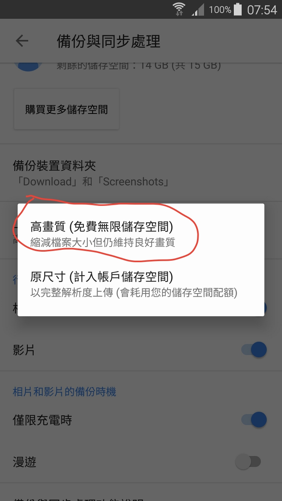This screenshot has height=501, width=282.
Task: Tap the 備份與同步處理 page title
Action: pyautogui.click(x=108, y=41)
